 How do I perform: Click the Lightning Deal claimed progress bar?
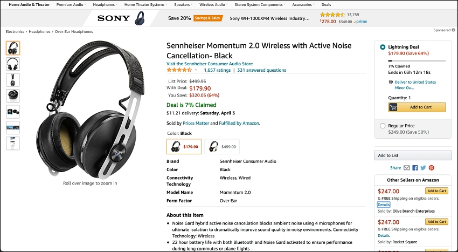[417, 61]
